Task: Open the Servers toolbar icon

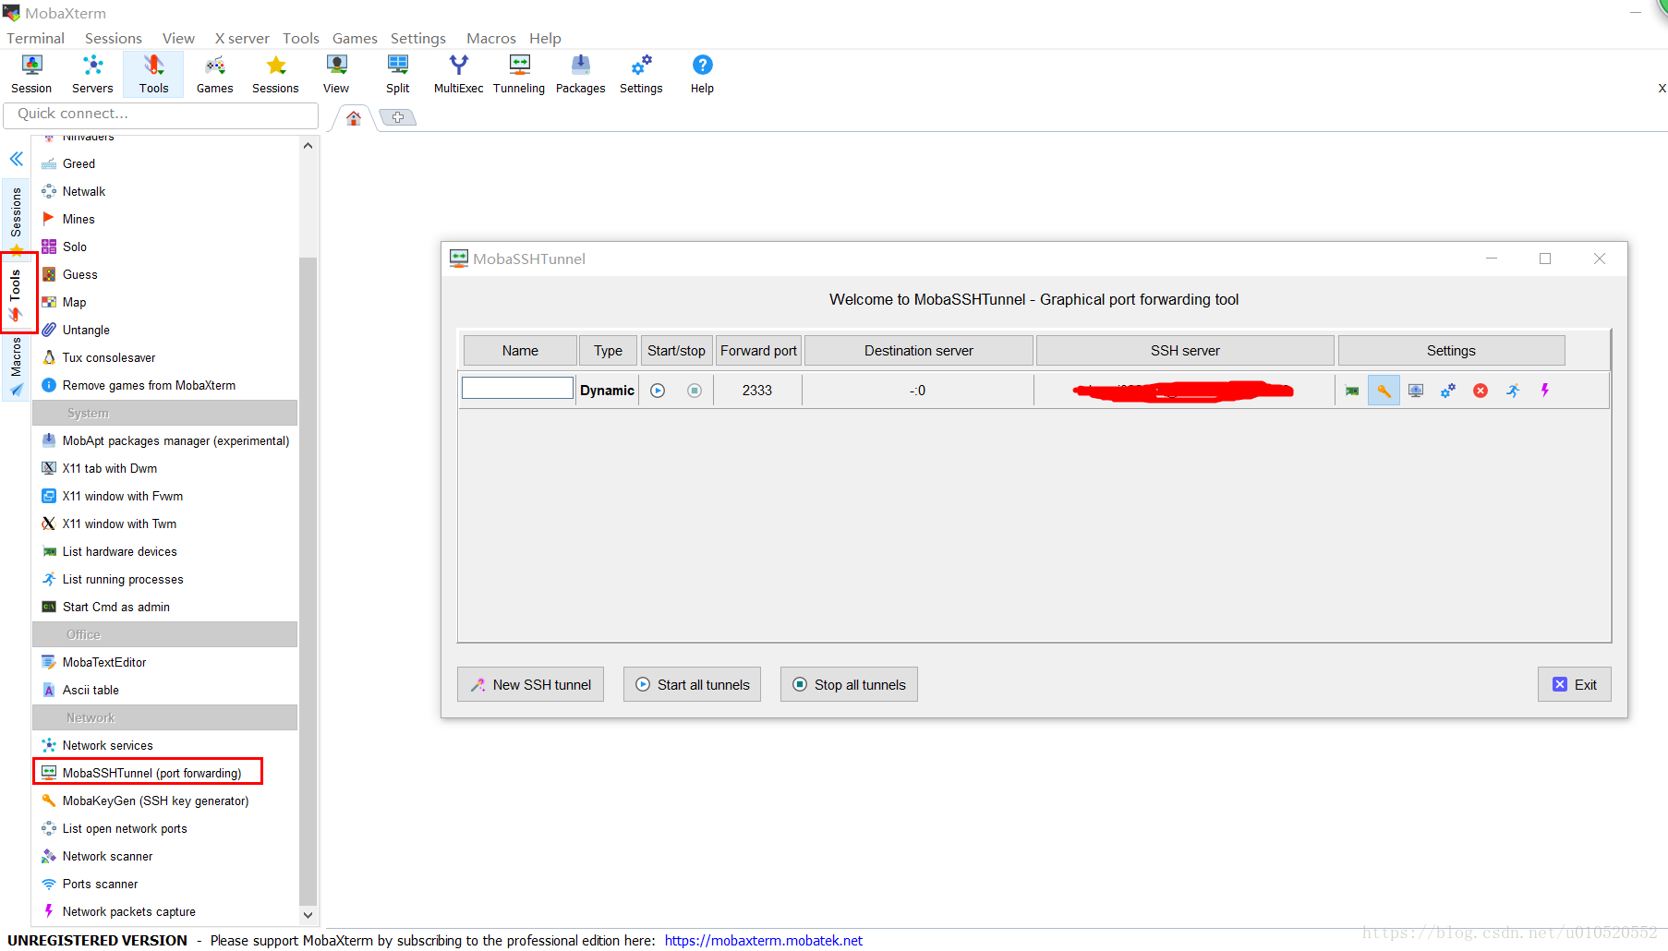Action: click(92, 74)
